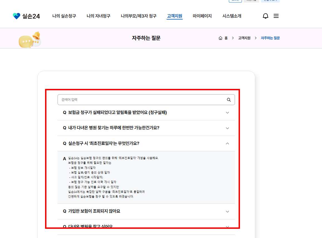322x238 pixels.
Task: Open the 나의 자녀청구 menu
Action: (98, 16)
